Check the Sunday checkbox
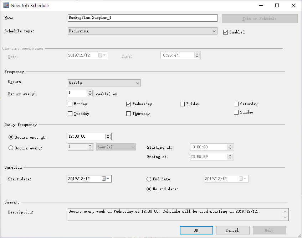This screenshot has height=238, width=302. coord(236,112)
